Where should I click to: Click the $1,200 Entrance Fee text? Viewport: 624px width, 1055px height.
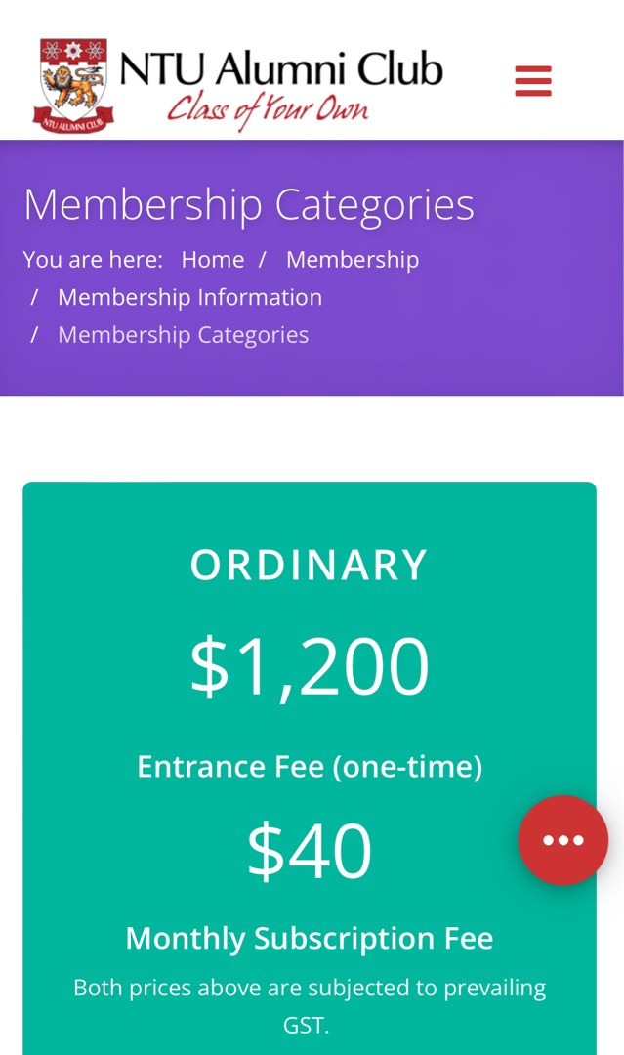point(310,662)
